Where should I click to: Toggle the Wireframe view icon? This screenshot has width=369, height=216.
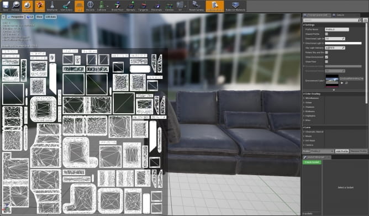[52, 6]
